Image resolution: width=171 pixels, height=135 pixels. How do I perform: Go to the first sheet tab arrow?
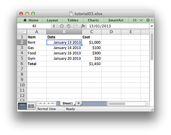pos(40,103)
